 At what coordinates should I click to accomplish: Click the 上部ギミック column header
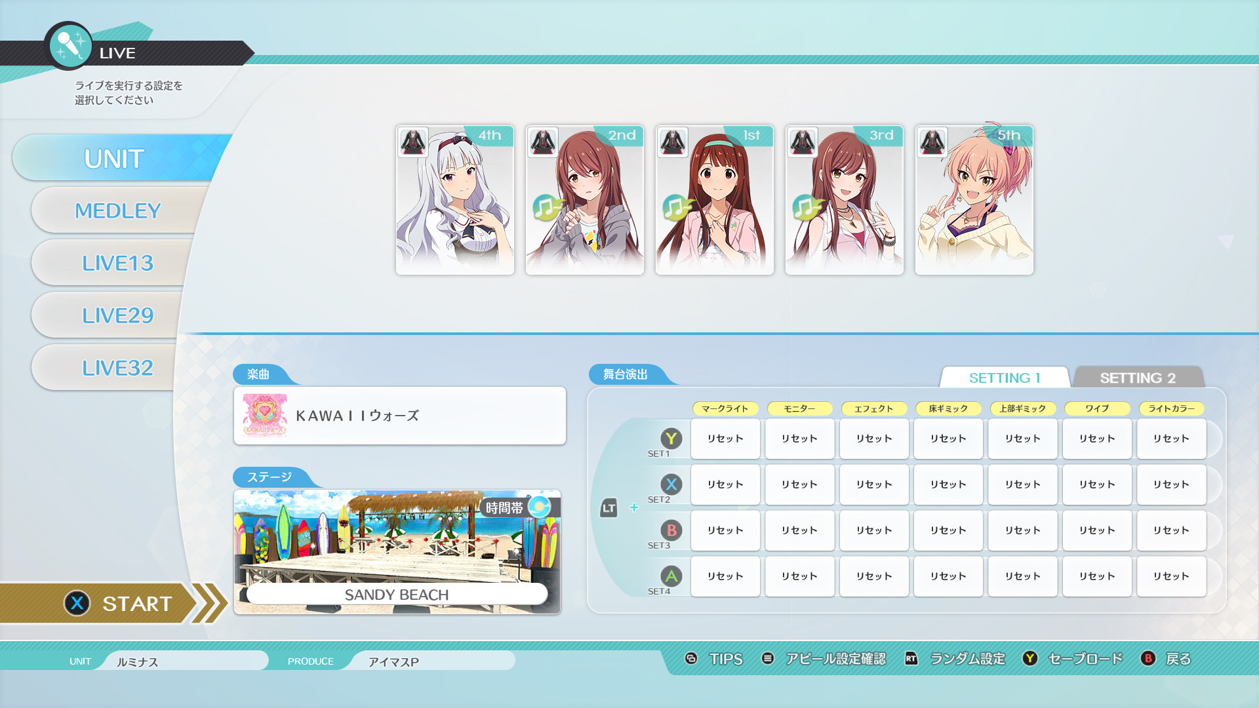coord(1023,408)
